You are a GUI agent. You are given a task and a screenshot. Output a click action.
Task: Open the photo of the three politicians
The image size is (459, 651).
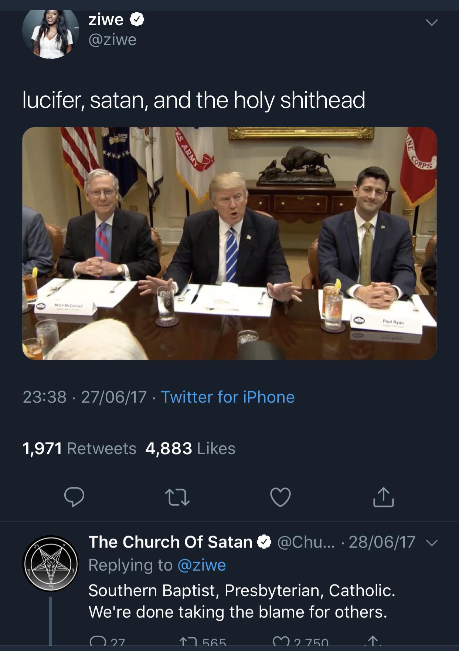(229, 244)
